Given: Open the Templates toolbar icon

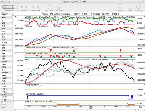Looking at the screenshot, I should 59,7.
